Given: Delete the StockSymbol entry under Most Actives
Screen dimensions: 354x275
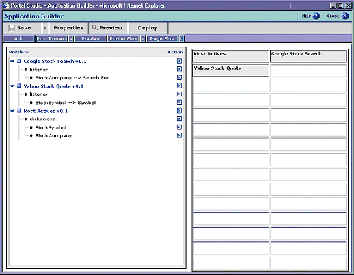Looking at the screenshot, I should (x=179, y=127).
